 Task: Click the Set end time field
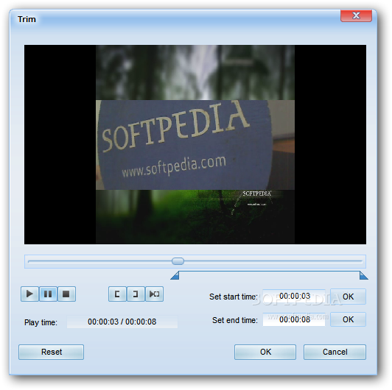294,319
